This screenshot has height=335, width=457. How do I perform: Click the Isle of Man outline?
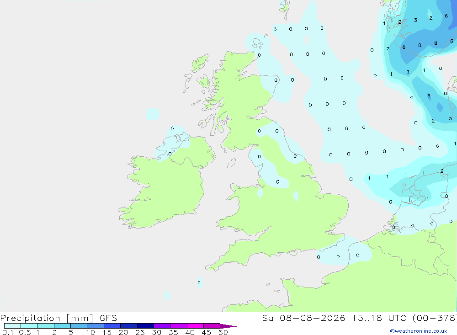[x=231, y=163]
